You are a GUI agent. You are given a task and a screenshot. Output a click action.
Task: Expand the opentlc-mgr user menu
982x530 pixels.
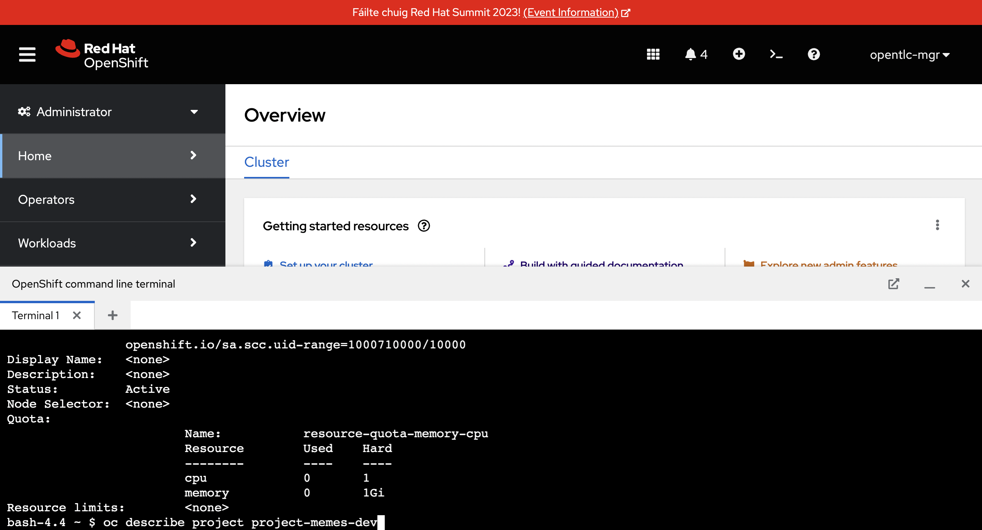click(x=909, y=55)
